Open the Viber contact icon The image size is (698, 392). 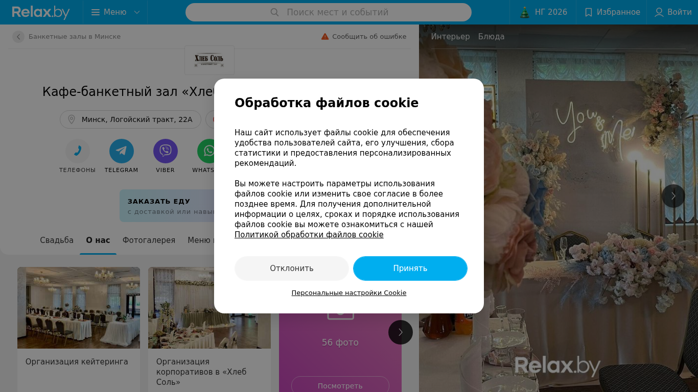point(166,151)
